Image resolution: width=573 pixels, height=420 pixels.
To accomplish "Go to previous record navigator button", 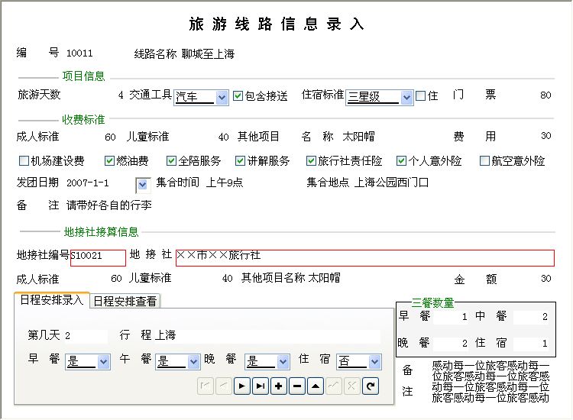I will tap(224, 386).
